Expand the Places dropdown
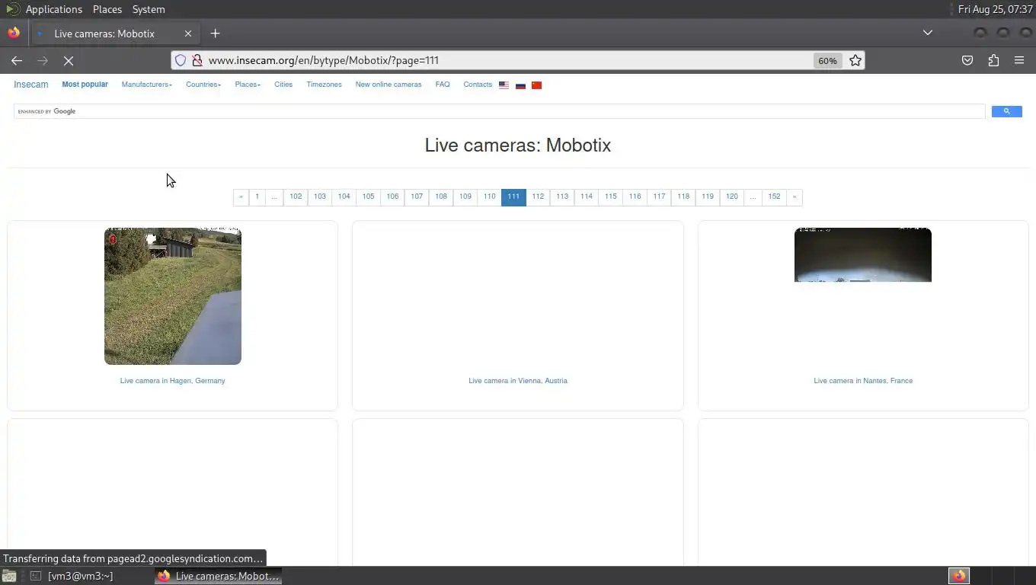Viewport: 1036px width, 585px height. (248, 85)
